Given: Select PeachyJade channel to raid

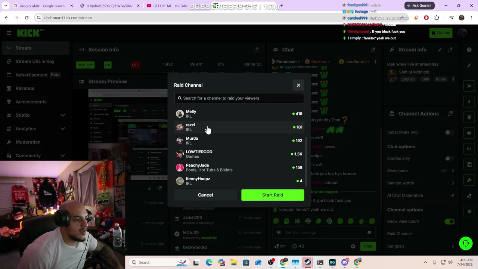Looking at the screenshot, I should tap(239, 167).
